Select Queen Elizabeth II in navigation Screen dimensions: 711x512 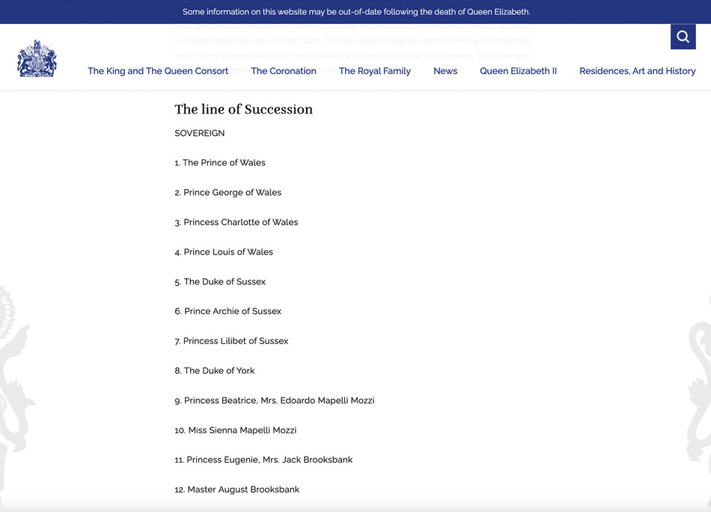(518, 71)
